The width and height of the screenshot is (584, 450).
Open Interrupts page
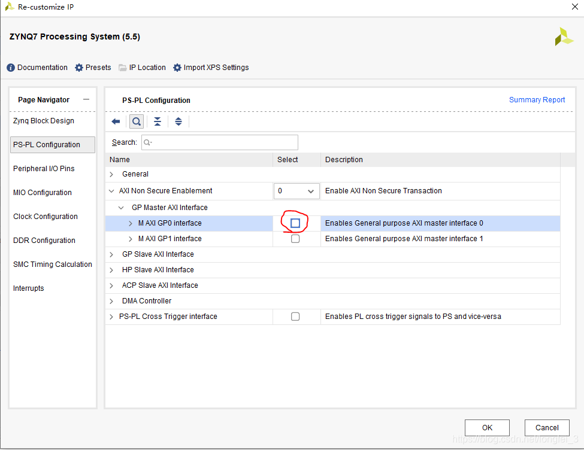pyautogui.click(x=28, y=288)
